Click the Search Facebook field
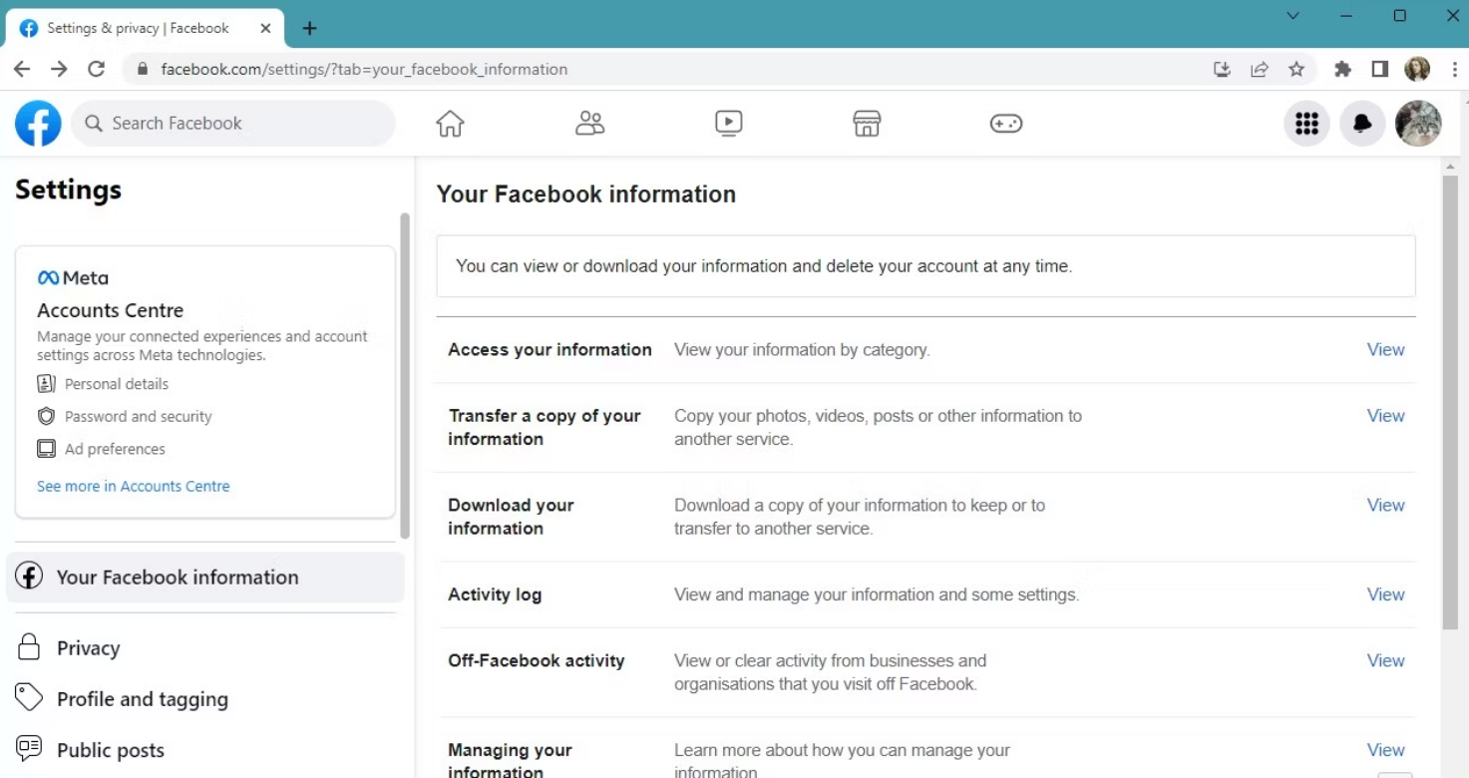Image resolution: width=1469 pixels, height=778 pixels. click(x=233, y=124)
